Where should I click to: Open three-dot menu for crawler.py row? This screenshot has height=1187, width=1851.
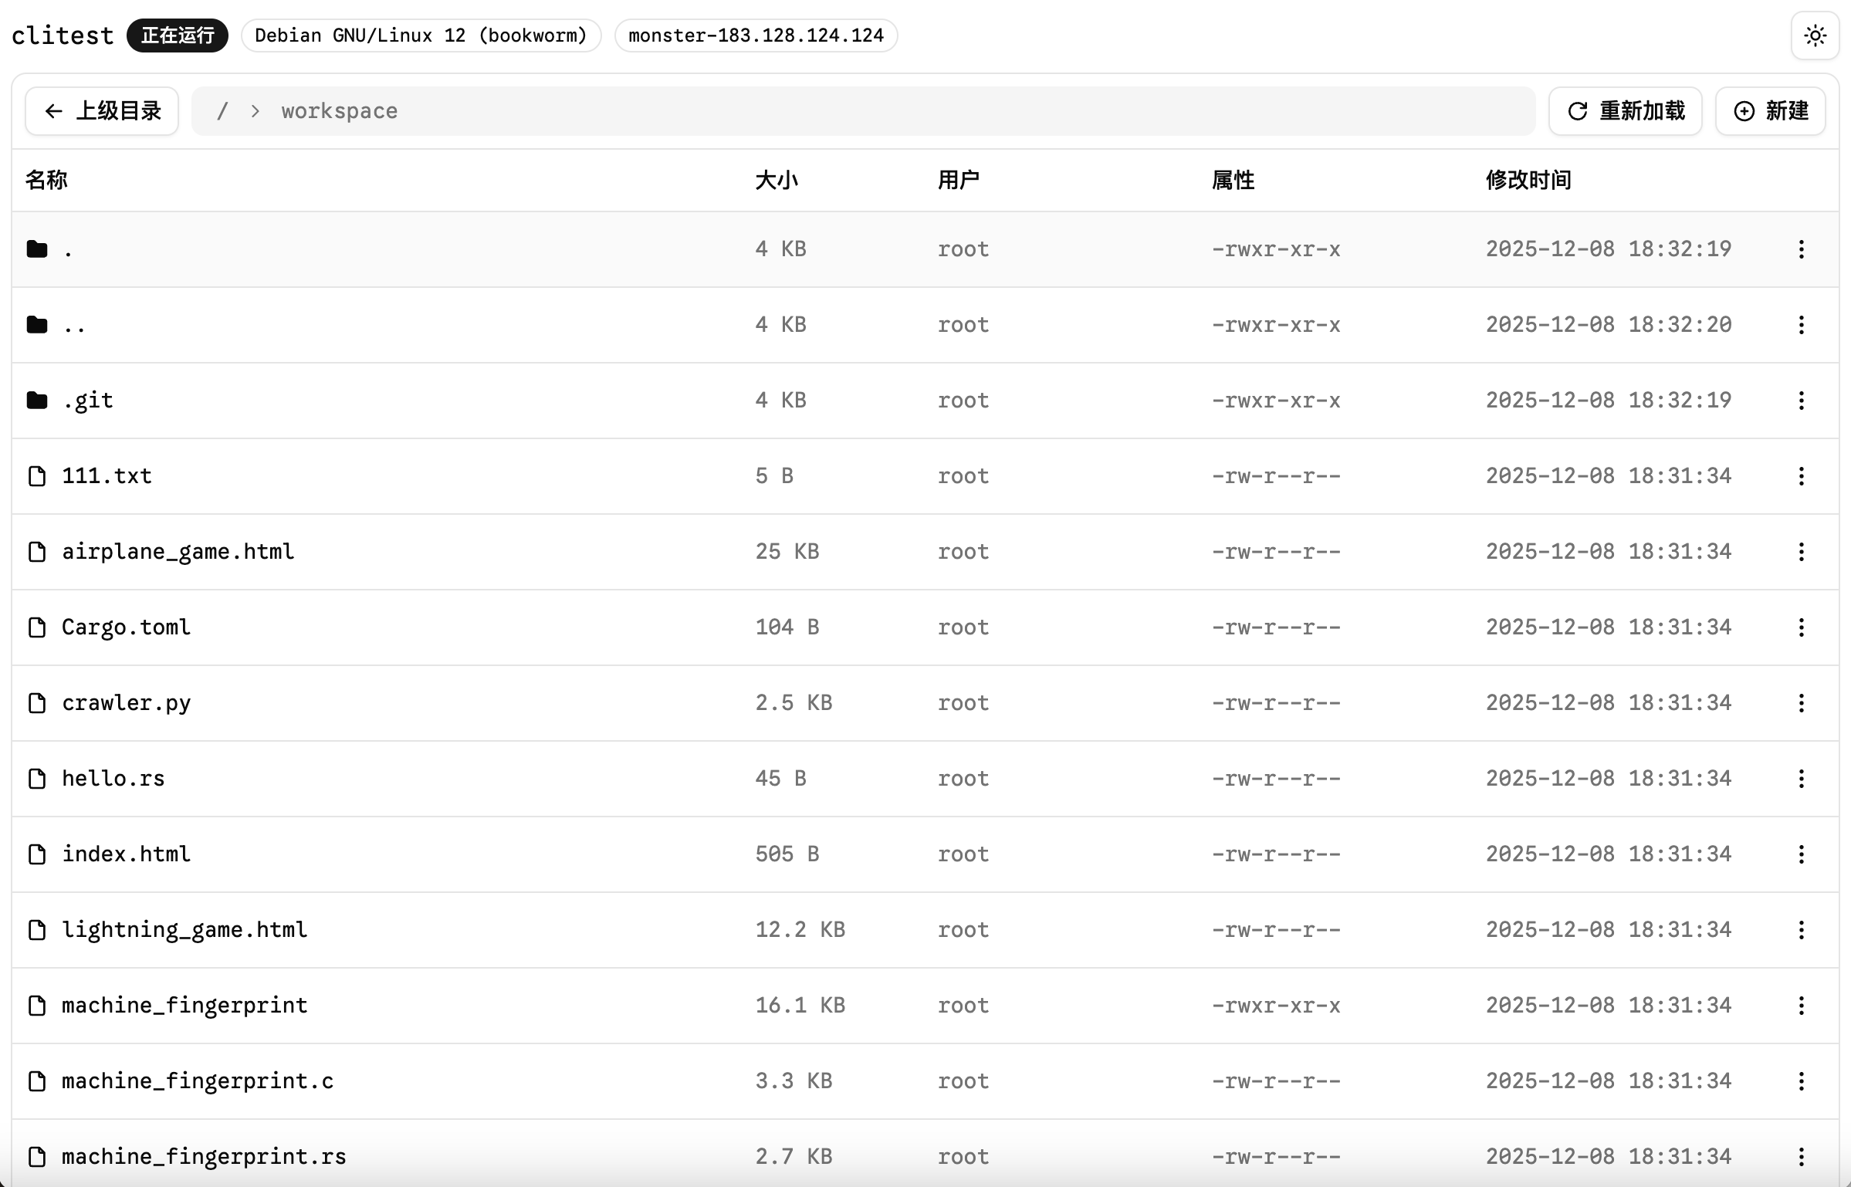coord(1801,703)
